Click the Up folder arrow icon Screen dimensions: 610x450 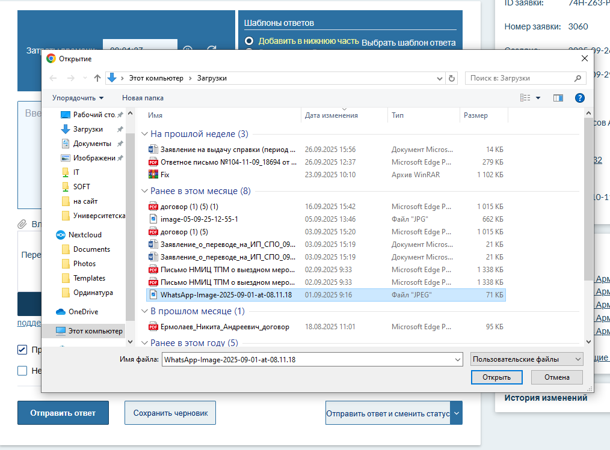click(97, 78)
